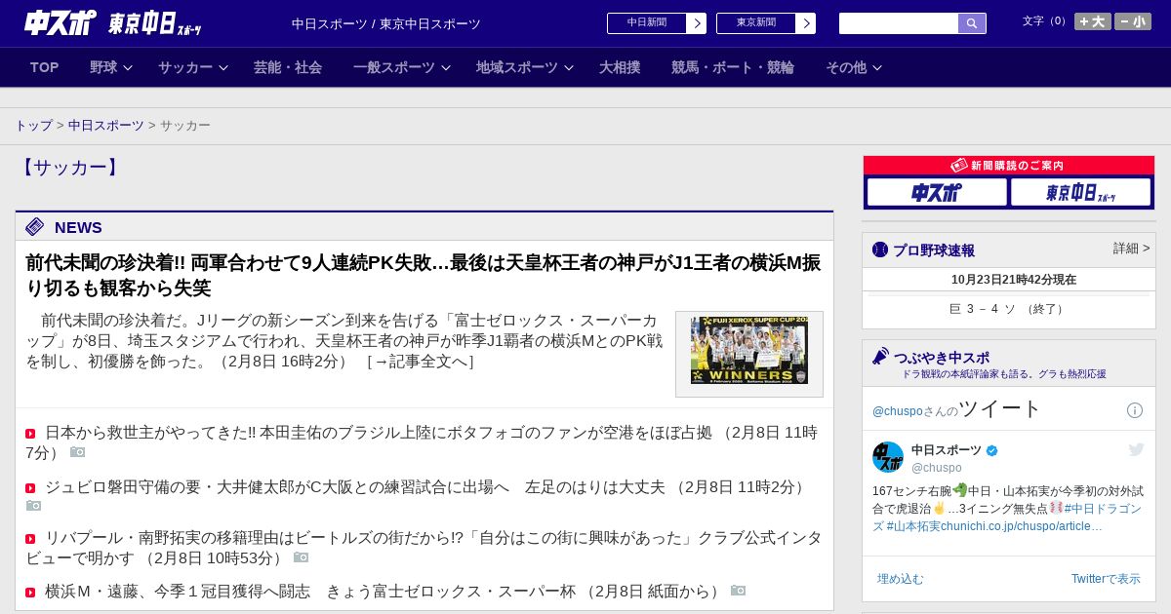Open 芸能・社会 section
This screenshot has width=1171, height=614.
[288, 67]
